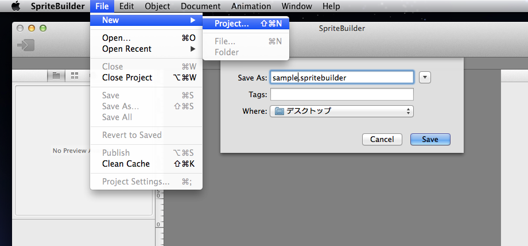Open the Help menu
The height and width of the screenshot is (246, 528).
pyautogui.click(x=331, y=6)
